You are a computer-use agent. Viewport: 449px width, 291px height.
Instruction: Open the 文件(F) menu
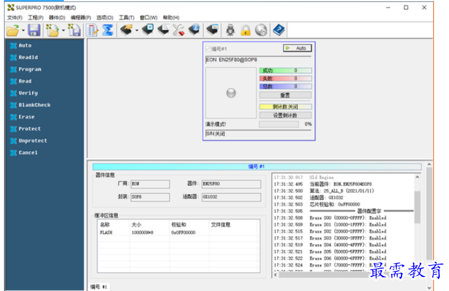point(14,18)
